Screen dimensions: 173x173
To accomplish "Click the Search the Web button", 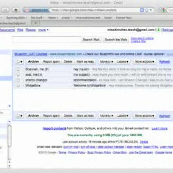I will click(116, 40).
